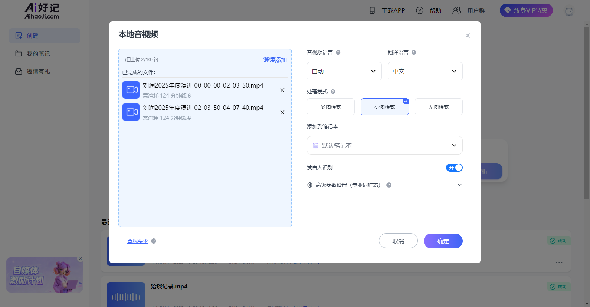590x307 pixels.
Task: Expand the 高级参数设置 section
Action: [x=459, y=185]
